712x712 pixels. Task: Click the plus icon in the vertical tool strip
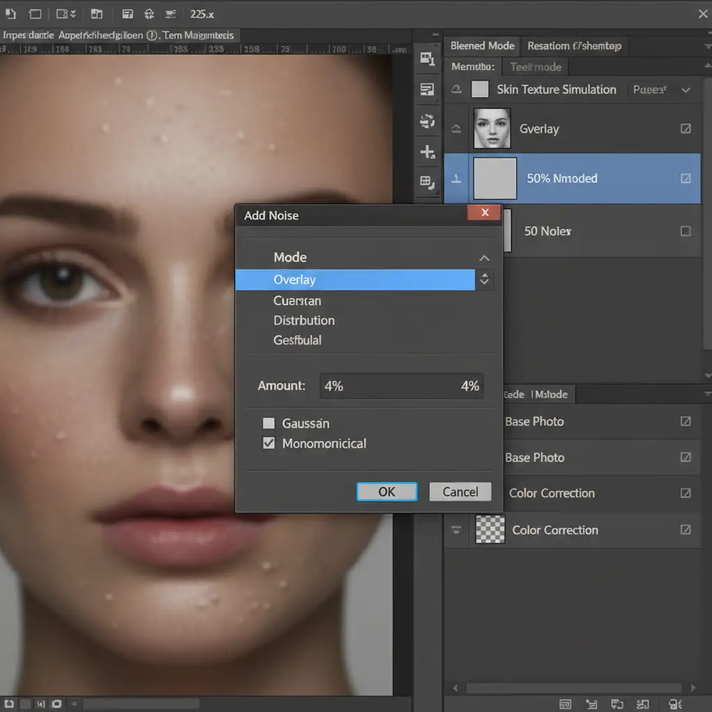pos(427,152)
